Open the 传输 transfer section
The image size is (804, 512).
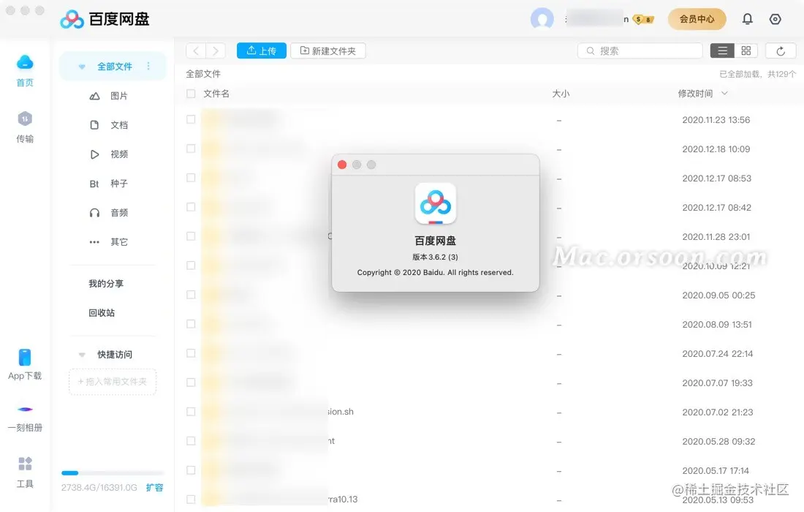click(25, 127)
